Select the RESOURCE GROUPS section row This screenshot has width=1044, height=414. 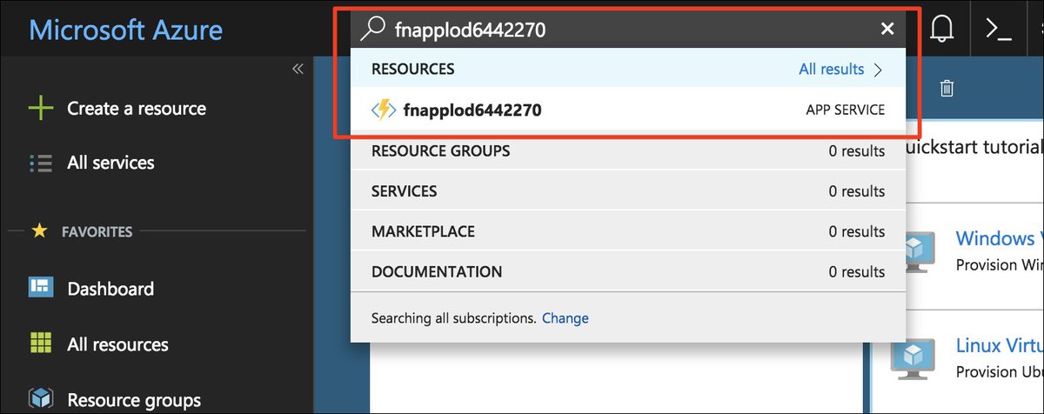coord(627,151)
